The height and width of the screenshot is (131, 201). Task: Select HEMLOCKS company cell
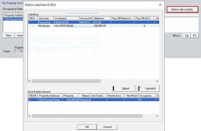click(x=66, y=22)
